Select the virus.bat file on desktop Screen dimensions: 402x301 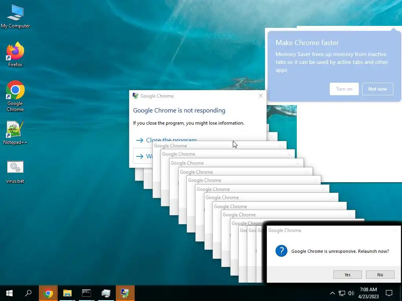click(15, 172)
